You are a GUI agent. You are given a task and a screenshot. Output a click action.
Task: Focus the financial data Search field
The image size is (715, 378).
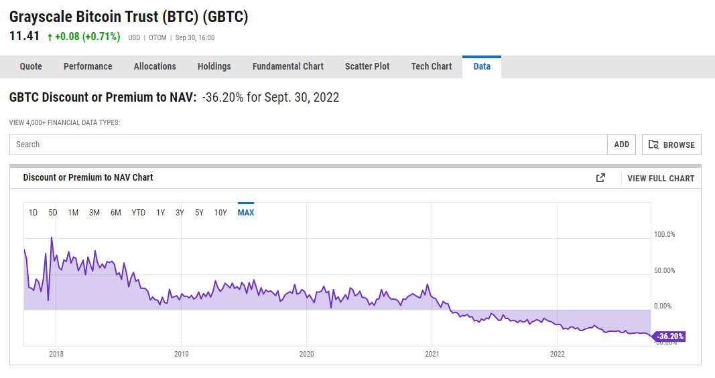coord(308,145)
